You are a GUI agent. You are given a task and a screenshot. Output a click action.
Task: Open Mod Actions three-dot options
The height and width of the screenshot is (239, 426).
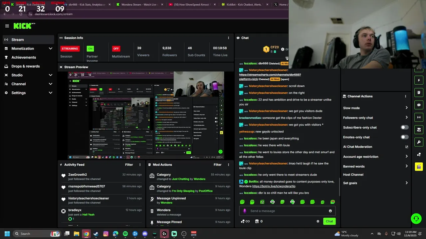[228, 165]
